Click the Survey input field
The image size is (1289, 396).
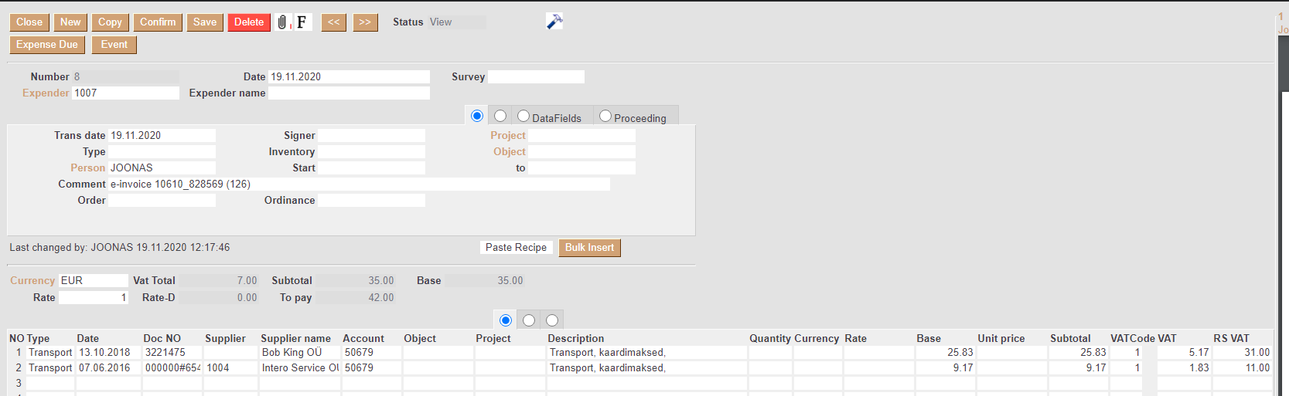point(536,76)
